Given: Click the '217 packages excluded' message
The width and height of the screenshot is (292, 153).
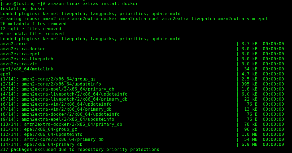Looking at the screenshot, I should (x=80, y=150).
